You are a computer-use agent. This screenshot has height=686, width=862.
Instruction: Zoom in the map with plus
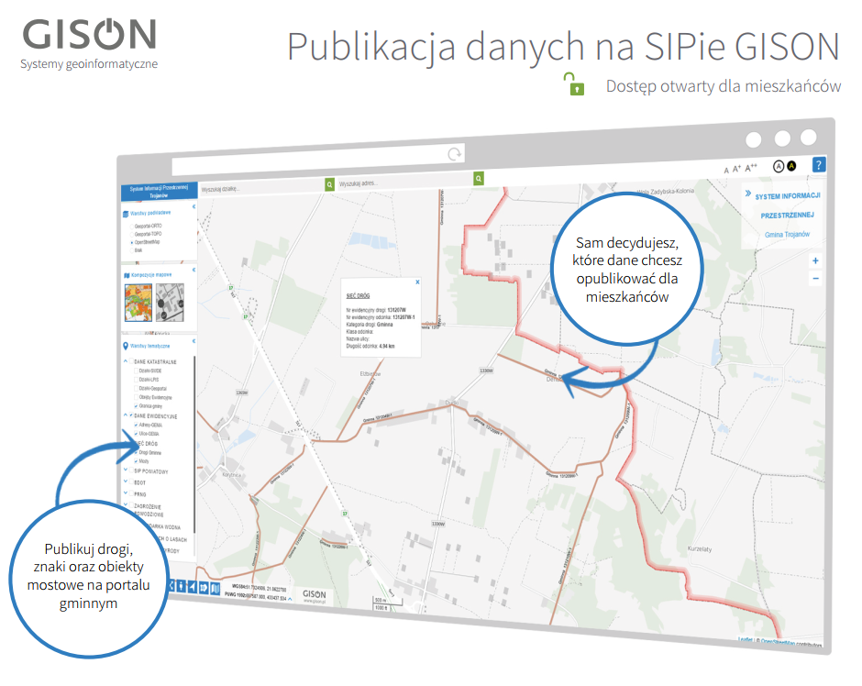point(816,260)
